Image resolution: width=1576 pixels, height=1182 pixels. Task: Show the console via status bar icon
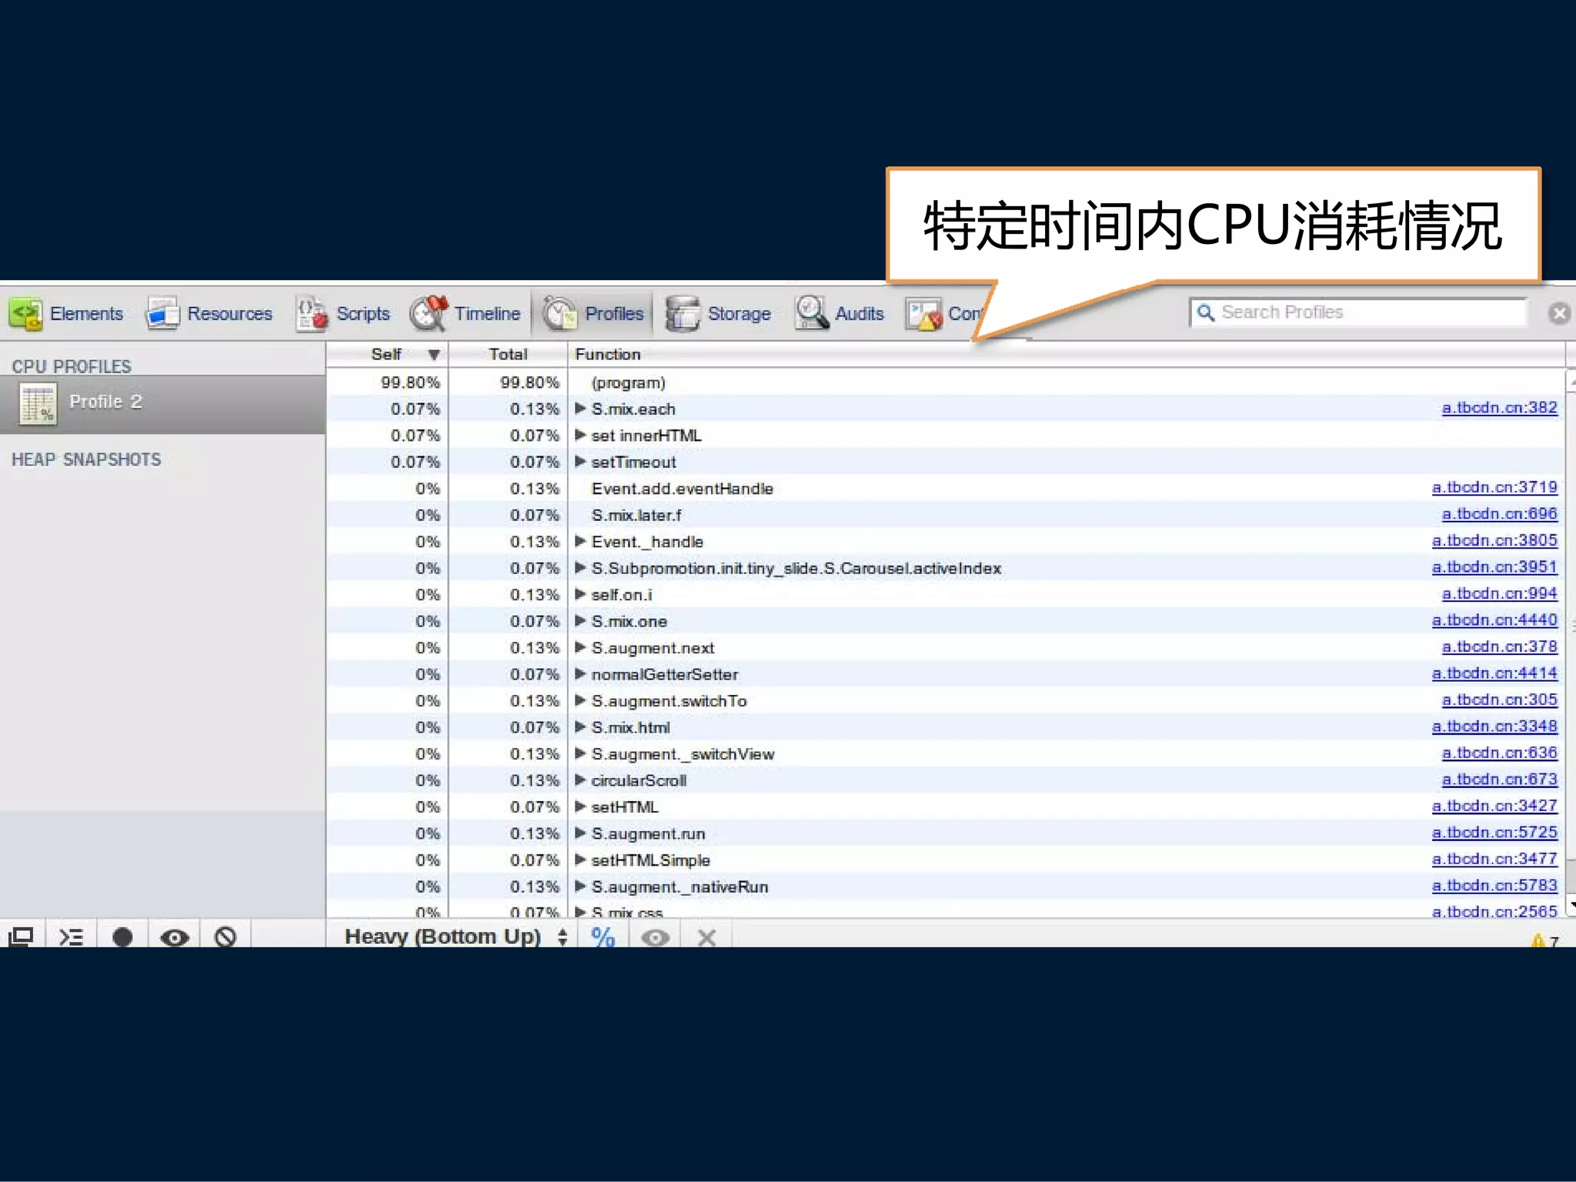(x=72, y=937)
